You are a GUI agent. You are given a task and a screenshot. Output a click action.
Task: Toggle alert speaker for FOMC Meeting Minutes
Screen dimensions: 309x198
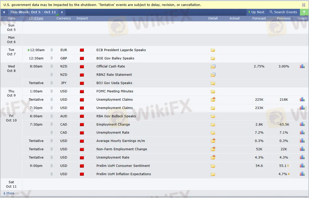[x=52, y=91]
